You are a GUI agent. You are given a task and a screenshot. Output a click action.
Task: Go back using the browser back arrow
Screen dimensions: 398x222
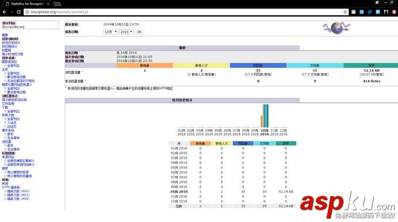pyautogui.click(x=5, y=12)
